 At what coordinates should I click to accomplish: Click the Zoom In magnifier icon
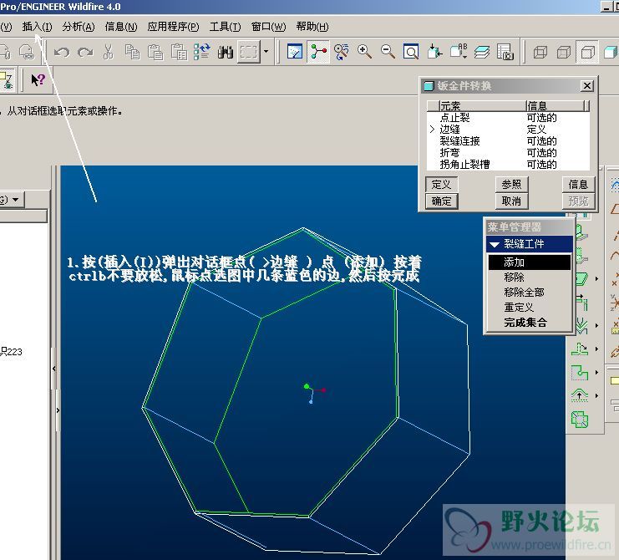point(364,52)
